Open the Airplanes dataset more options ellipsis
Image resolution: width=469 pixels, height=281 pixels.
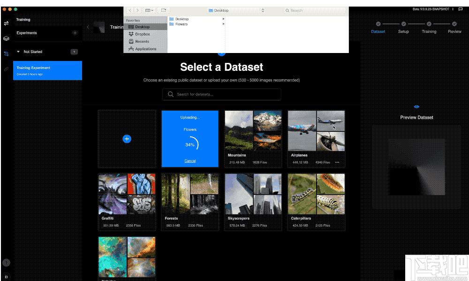coord(337,162)
